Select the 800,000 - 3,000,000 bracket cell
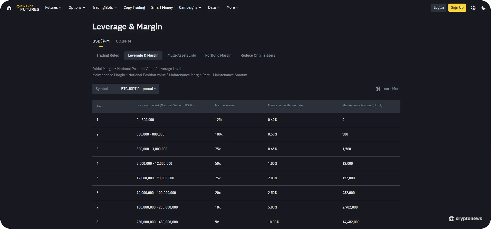This screenshot has height=229, width=491. click(x=152, y=149)
